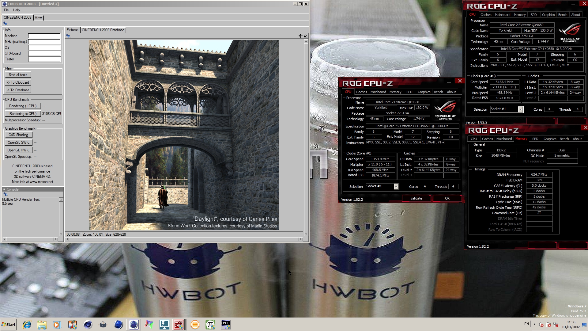Open CPU tab in bottom-right CPU-Z window
This screenshot has height=331, width=588.
(x=474, y=139)
